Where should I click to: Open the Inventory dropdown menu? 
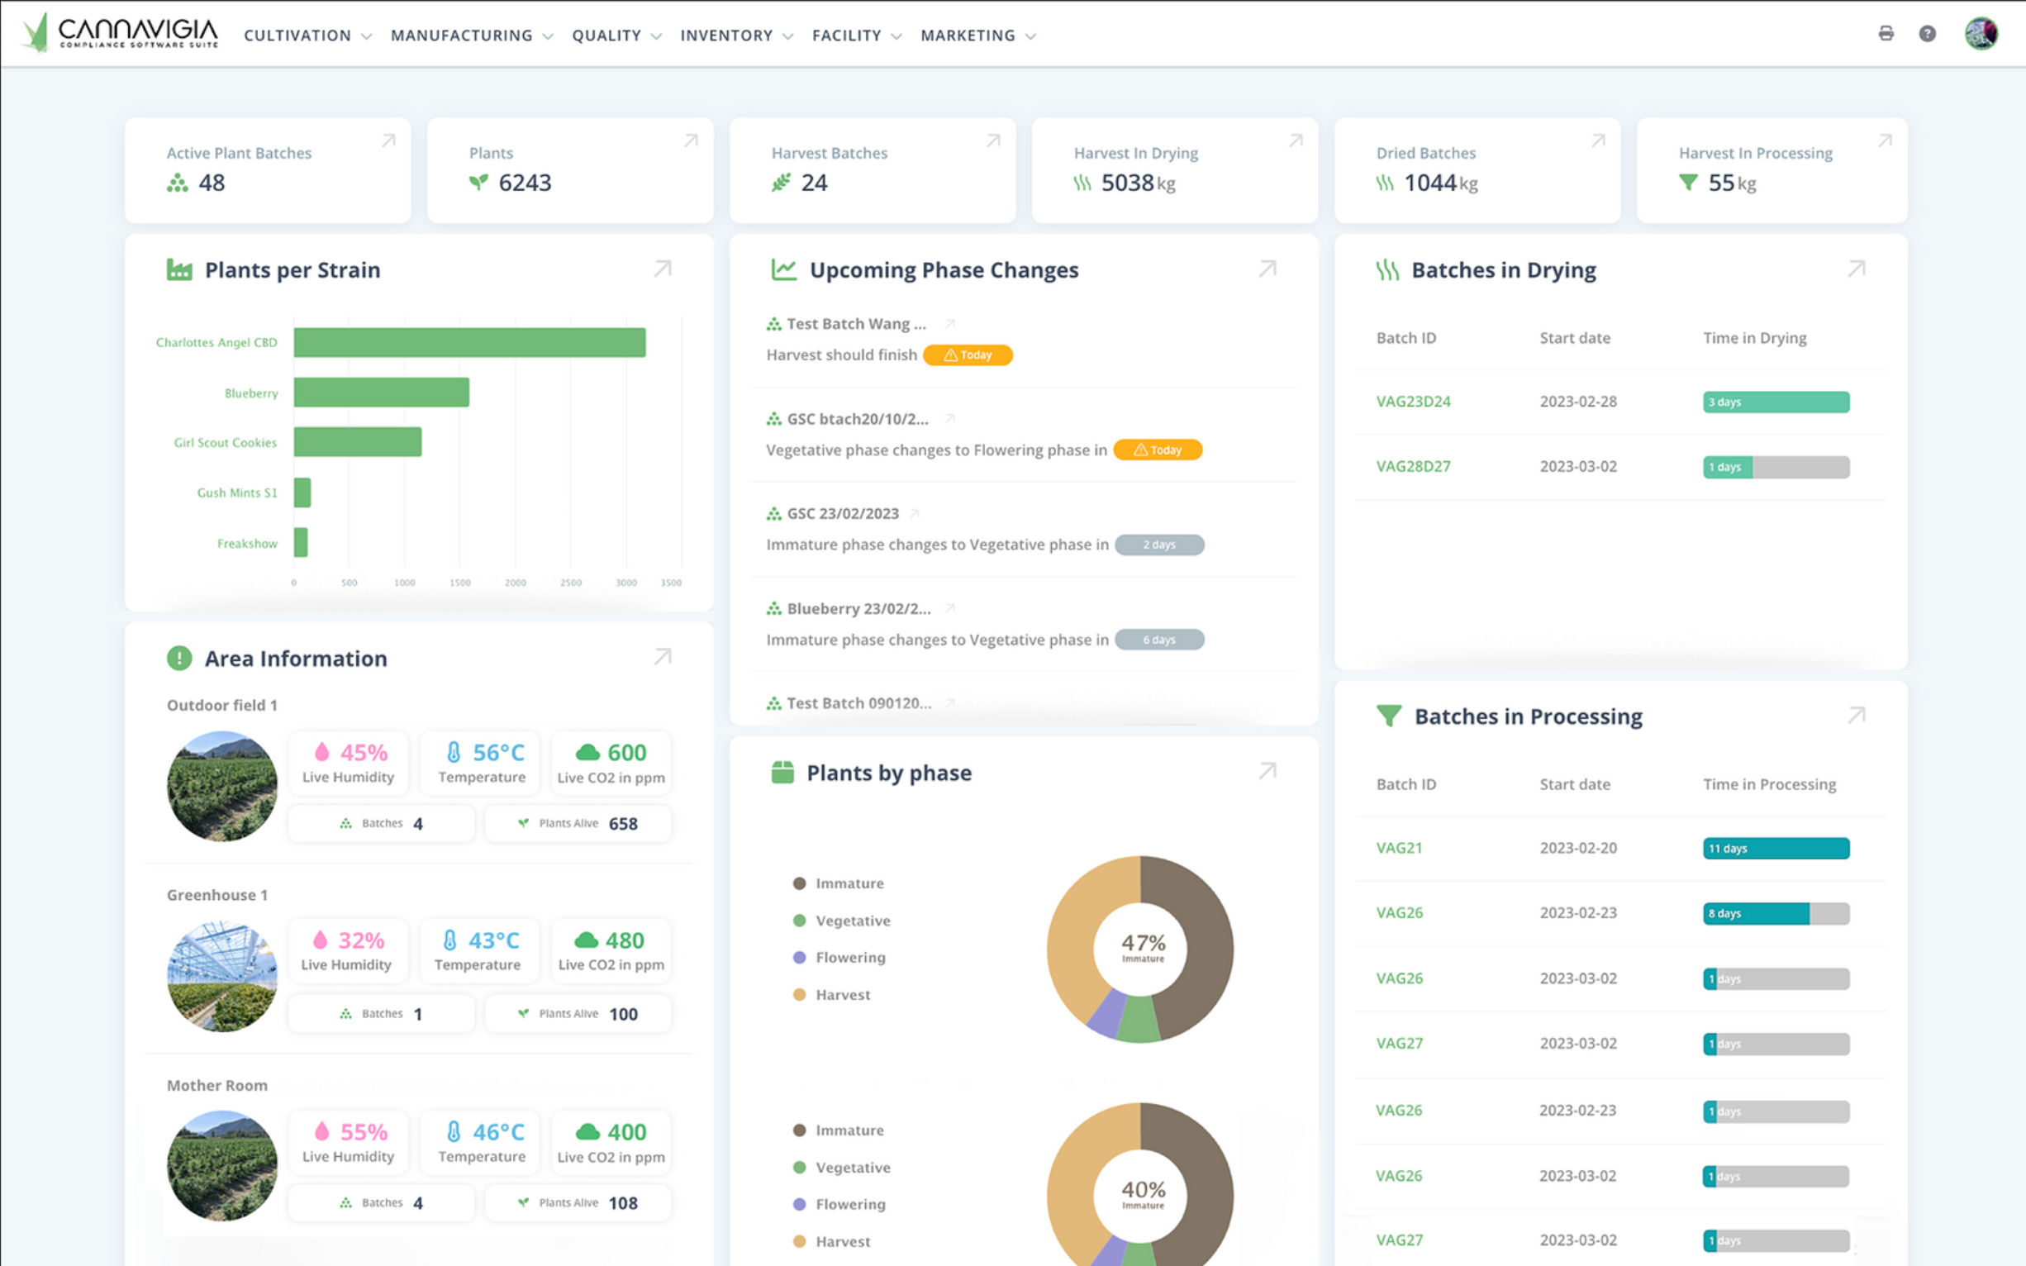tap(736, 36)
